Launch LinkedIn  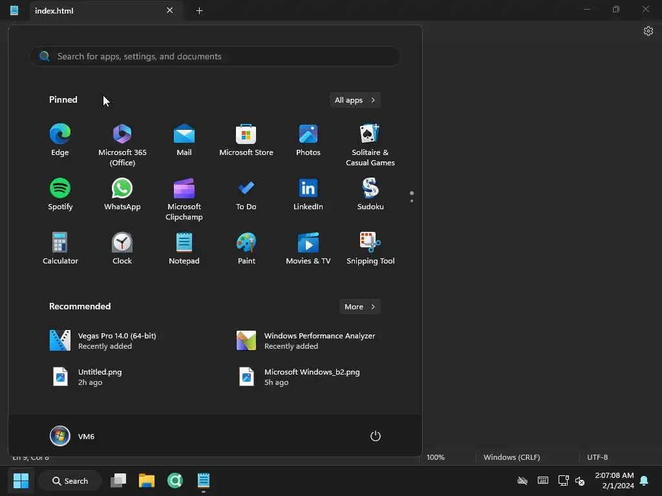tap(308, 194)
